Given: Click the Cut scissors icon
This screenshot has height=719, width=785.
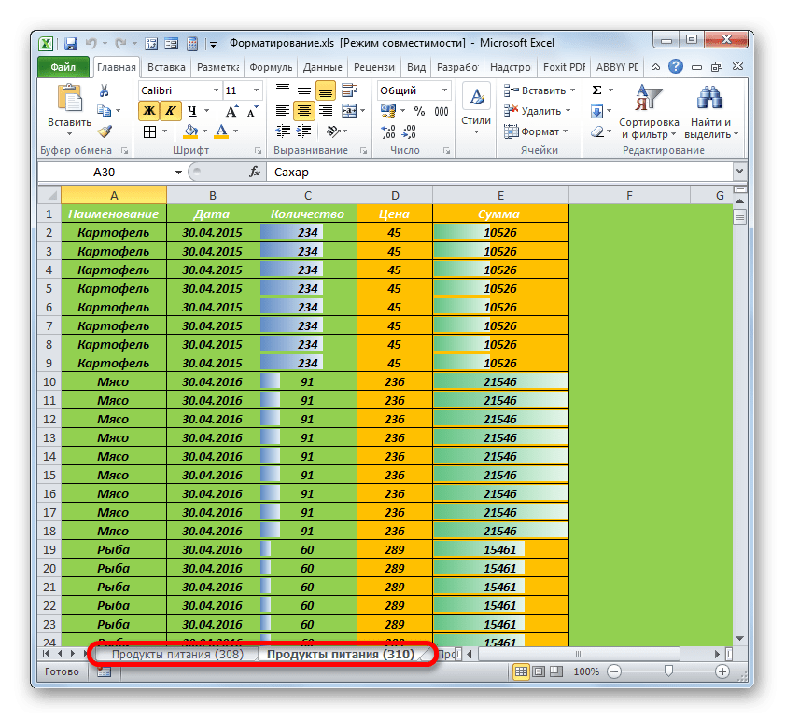Looking at the screenshot, I should [104, 90].
